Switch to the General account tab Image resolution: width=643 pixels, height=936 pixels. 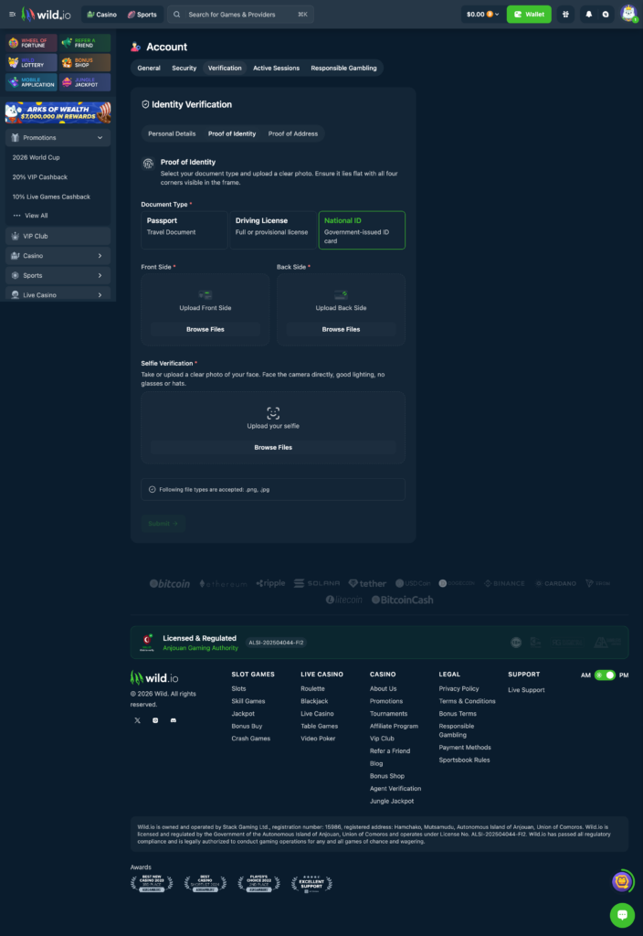[149, 68]
